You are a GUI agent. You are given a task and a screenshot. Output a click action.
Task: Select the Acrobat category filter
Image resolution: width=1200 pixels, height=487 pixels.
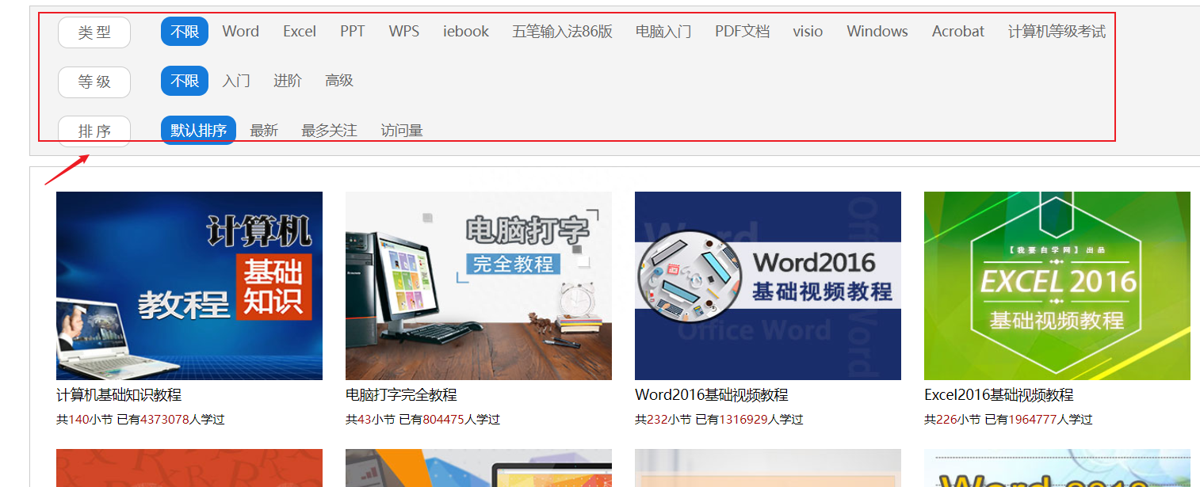[x=958, y=32]
